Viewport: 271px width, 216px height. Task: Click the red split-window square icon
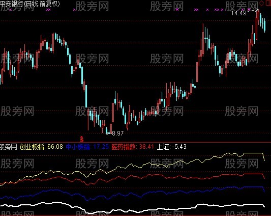[x=268, y=3]
